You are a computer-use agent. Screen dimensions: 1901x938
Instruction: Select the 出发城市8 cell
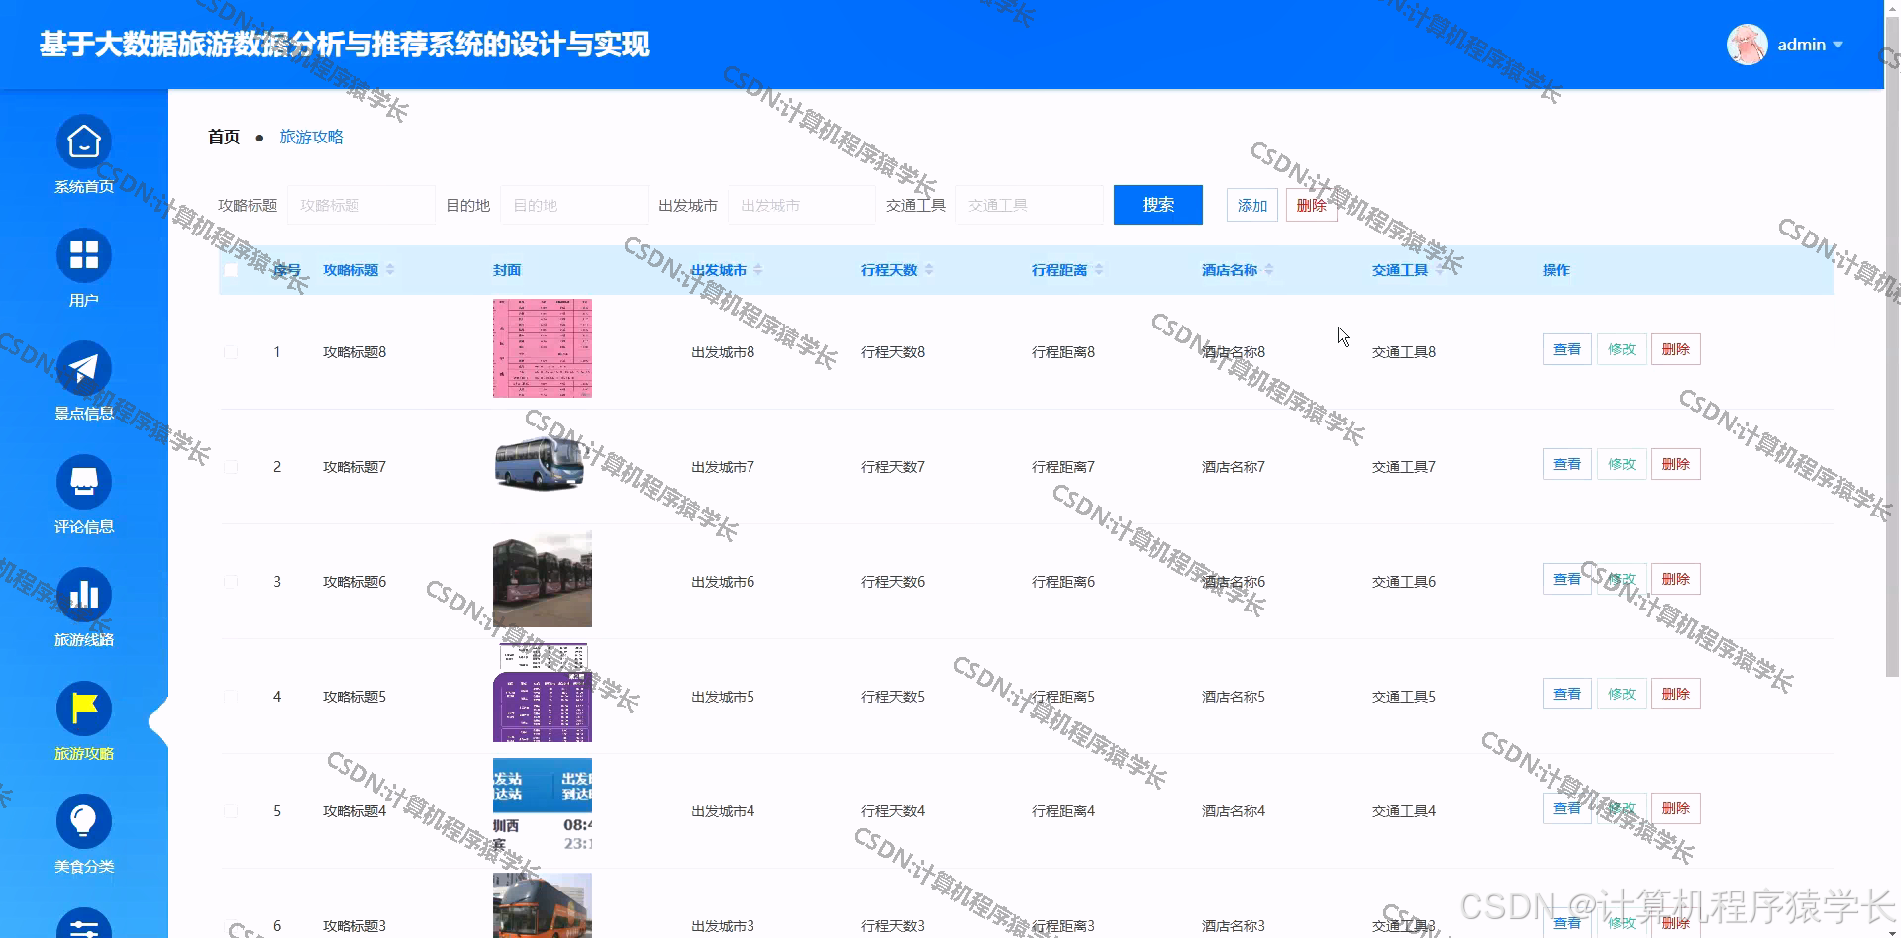coord(723,352)
